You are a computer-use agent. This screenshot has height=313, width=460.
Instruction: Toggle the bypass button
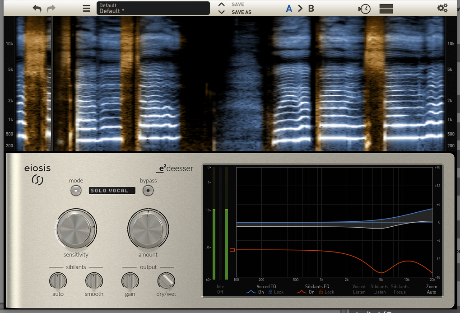(x=148, y=191)
